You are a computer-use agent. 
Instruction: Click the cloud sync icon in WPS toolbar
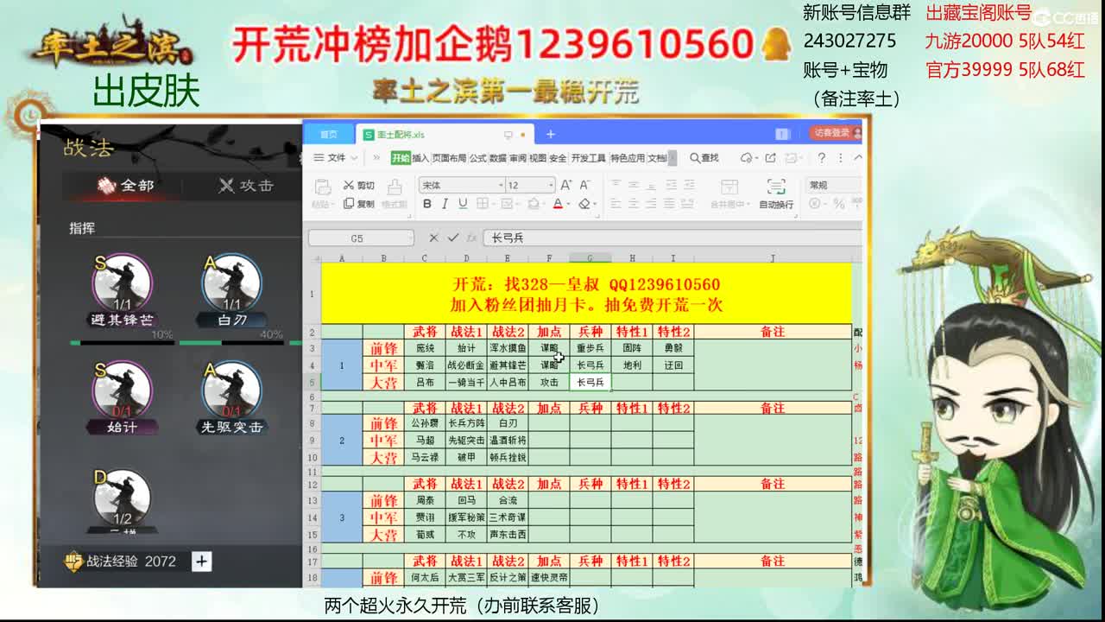coord(748,158)
